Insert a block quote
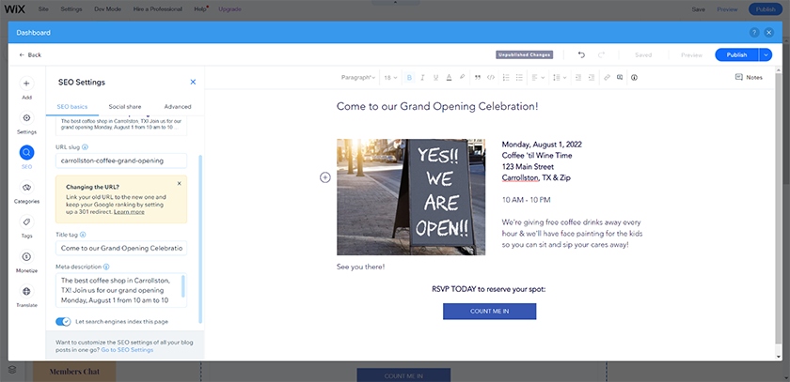The width and height of the screenshot is (790, 382). [478, 77]
